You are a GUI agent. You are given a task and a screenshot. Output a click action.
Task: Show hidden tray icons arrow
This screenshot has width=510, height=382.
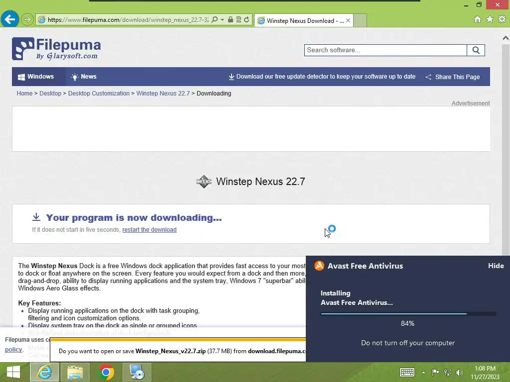point(423,373)
